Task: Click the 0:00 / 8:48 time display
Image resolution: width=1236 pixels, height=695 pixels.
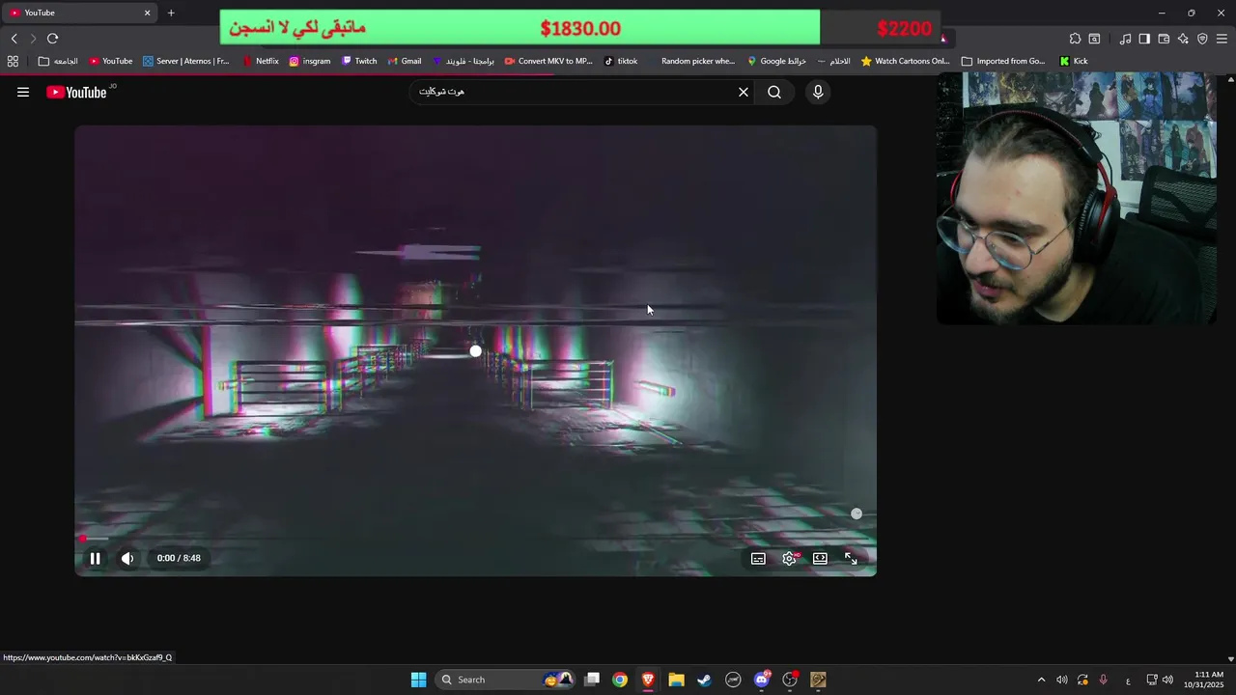Action: 179,558
